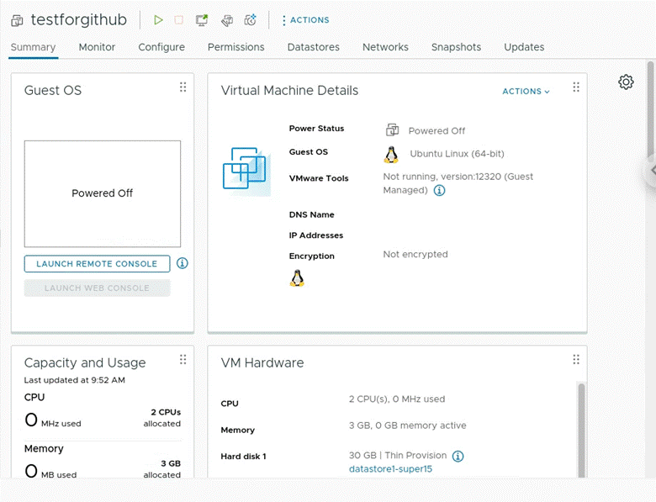Click '3 GB, 0 GB memory active' text

pyautogui.click(x=408, y=425)
